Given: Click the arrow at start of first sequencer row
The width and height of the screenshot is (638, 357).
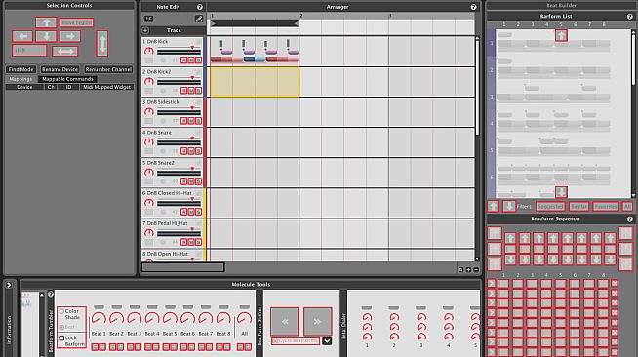Looking at the screenshot, I should 491,284.
